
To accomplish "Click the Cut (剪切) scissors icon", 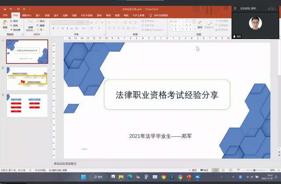I will click(x=14, y=21).
